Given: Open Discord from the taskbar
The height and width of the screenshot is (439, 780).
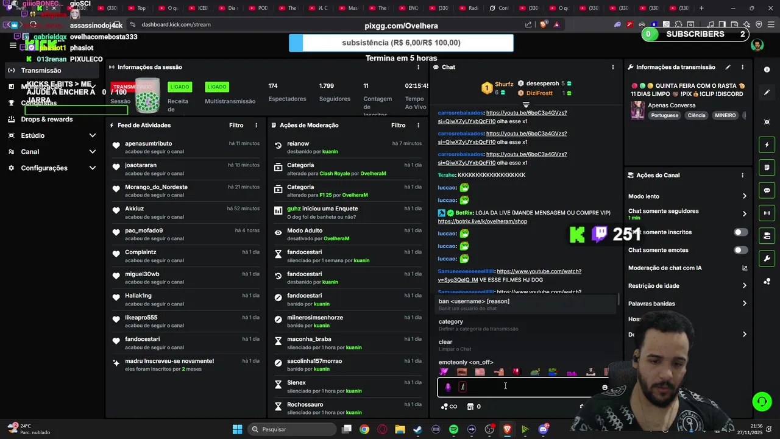Looking at the screenshot, I should (x=543, y=429).
